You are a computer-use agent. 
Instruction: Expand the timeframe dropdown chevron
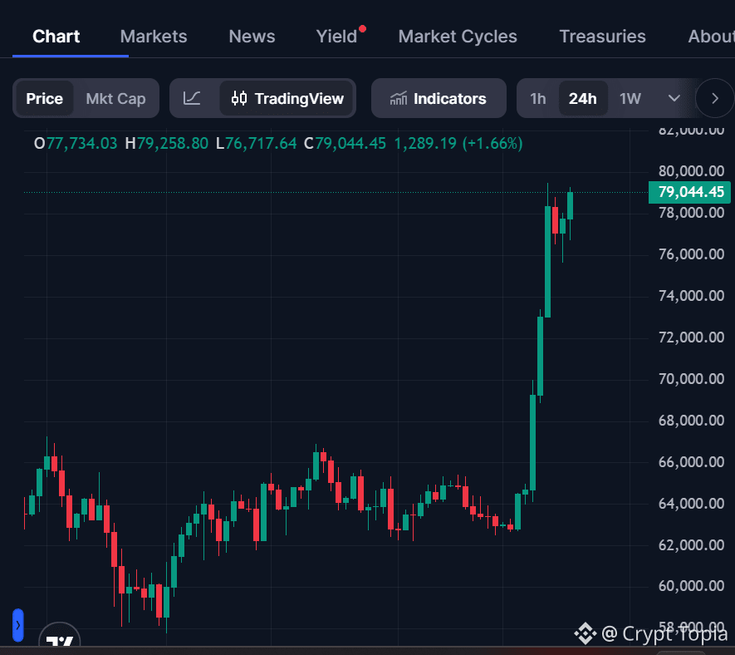pyautogui.click(x=674, y=99)
